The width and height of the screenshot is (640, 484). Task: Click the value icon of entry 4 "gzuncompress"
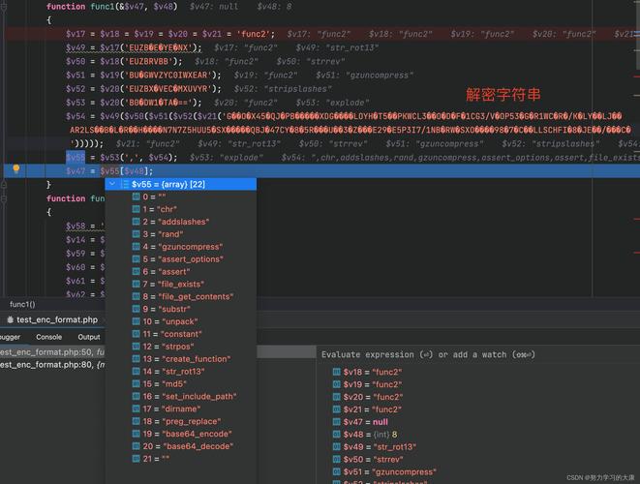coord(137,247)
